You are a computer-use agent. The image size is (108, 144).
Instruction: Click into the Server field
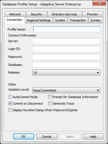point(66,41)
